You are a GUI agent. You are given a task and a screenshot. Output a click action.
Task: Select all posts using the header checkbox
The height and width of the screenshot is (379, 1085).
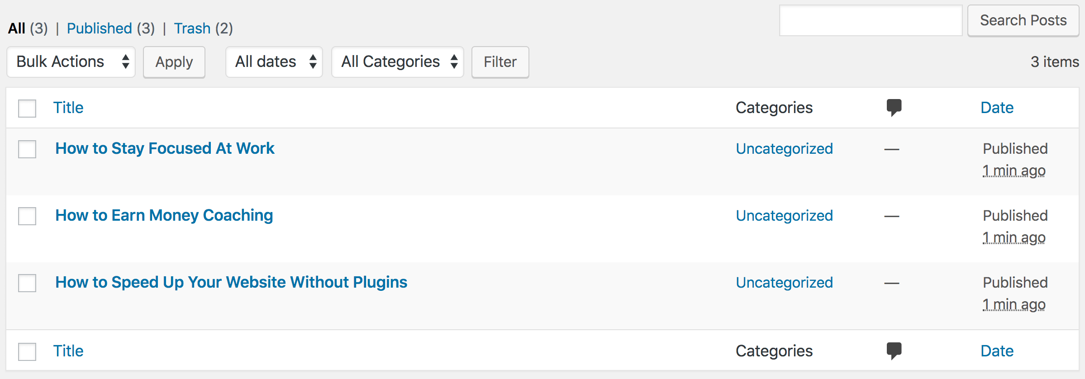point(27,109)
